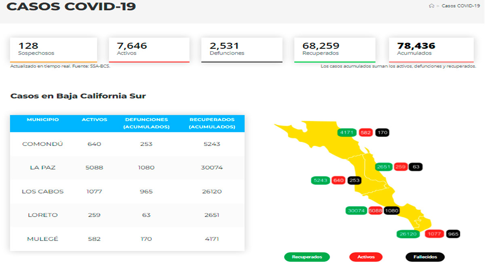Click the black 170 map badge
Viewport: 485px width, 269px height.
(382, 132)
